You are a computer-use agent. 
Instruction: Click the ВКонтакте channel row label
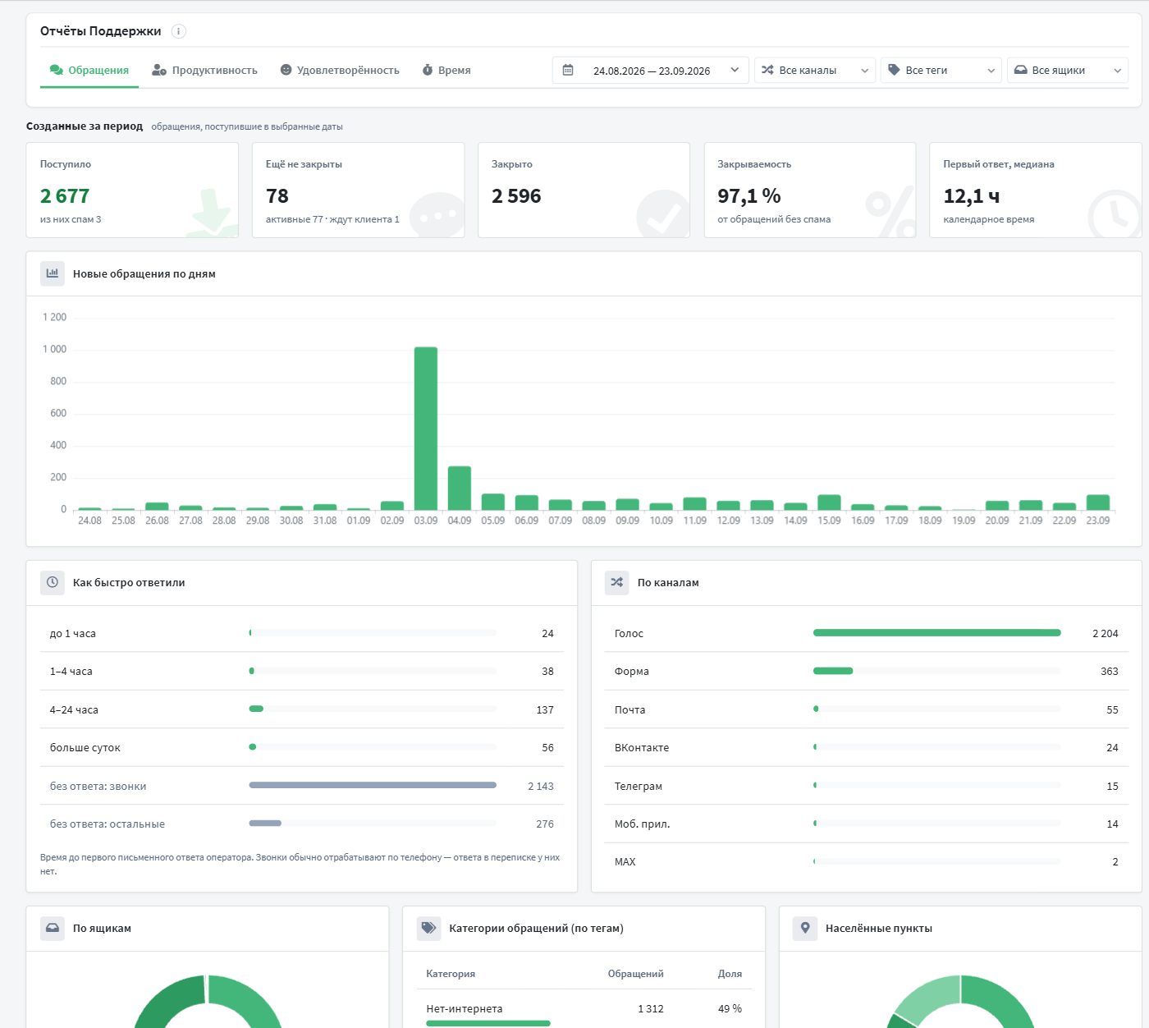pyautogui.click(x=642, y=748)
